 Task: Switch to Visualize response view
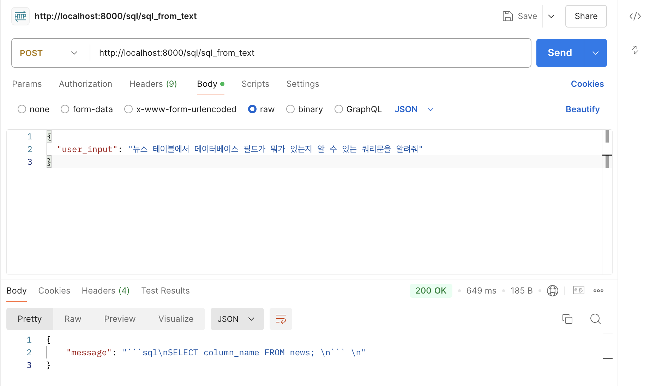[176, 319]
